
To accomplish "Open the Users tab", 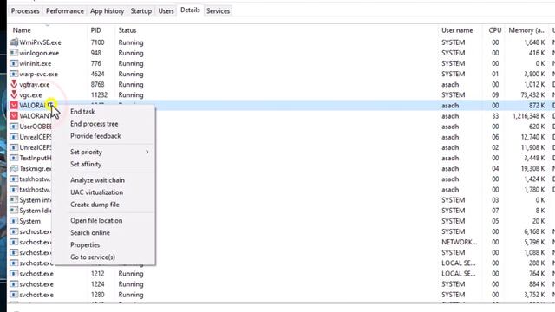I will click(166, 11).
